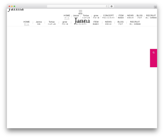Open Janna in lower navigation row
164x138 pixels.
[39, 23]
